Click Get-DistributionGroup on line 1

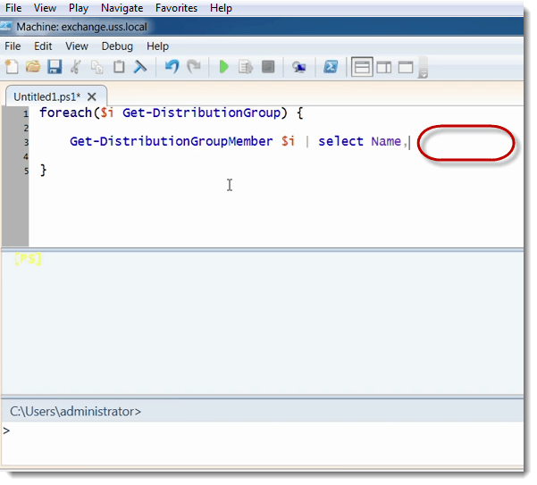point(201,113)
